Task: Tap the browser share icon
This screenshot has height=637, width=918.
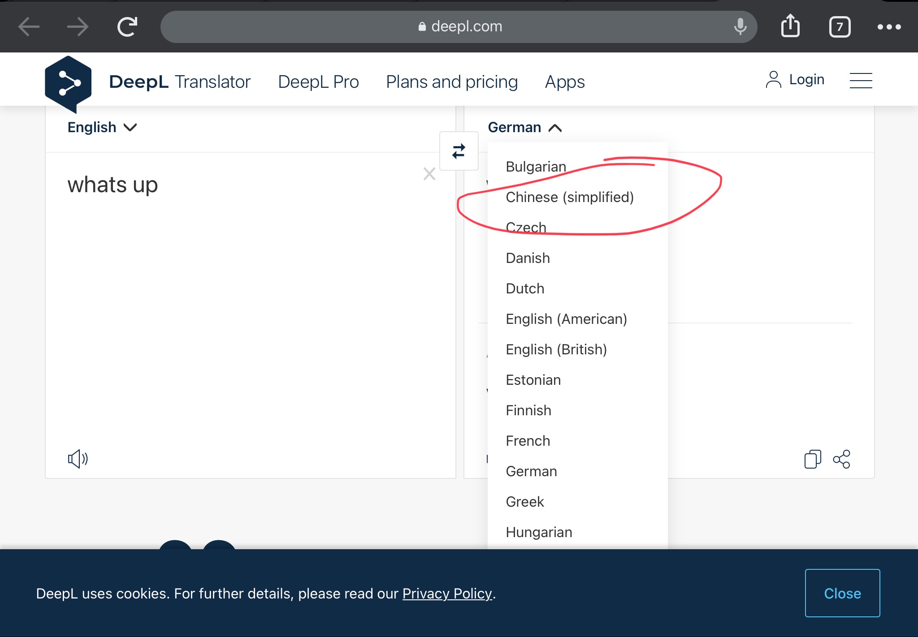Action: click(x=790, y=26)
